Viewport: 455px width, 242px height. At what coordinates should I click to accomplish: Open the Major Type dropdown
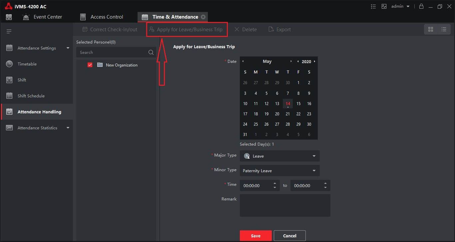click(279, 156)
